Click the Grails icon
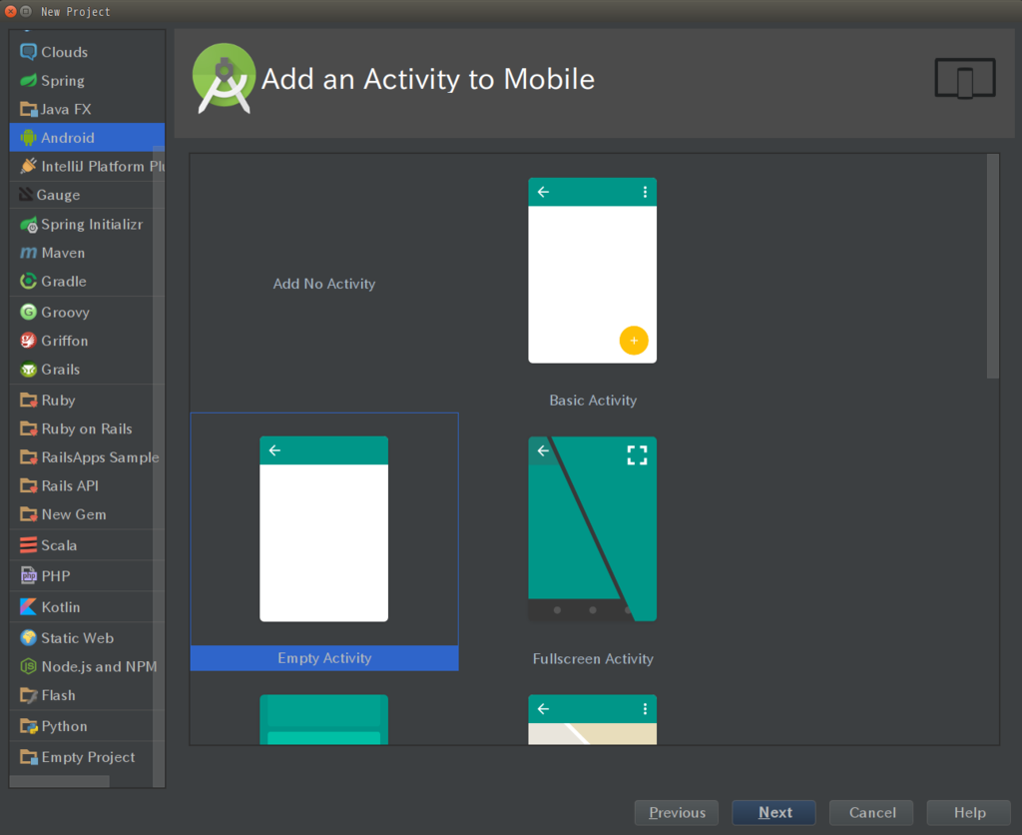The width and height of the screenshot is (1022, 835). tap(28, 370)
